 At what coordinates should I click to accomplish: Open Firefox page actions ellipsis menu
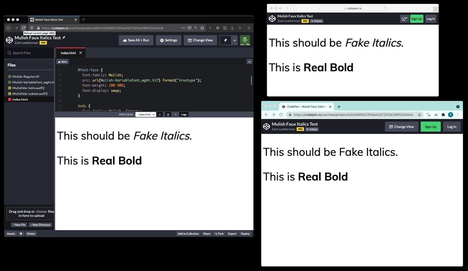coord(183,28)
